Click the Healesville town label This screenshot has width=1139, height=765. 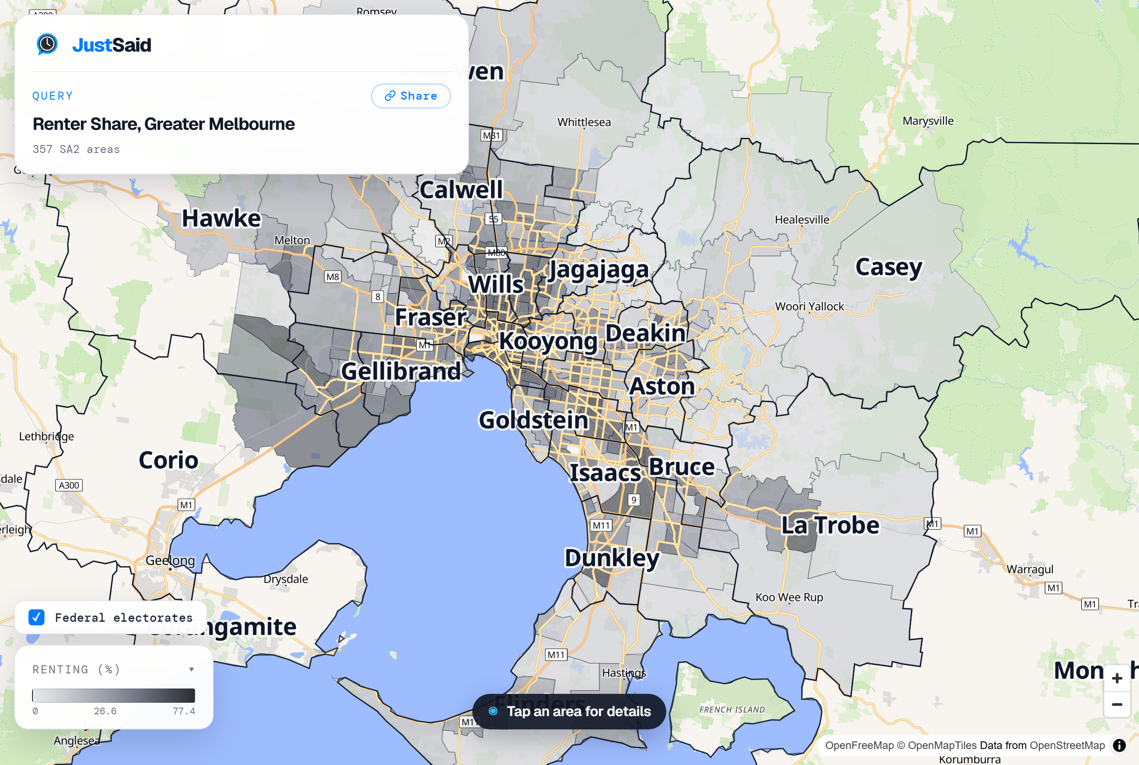pos(802,220)
